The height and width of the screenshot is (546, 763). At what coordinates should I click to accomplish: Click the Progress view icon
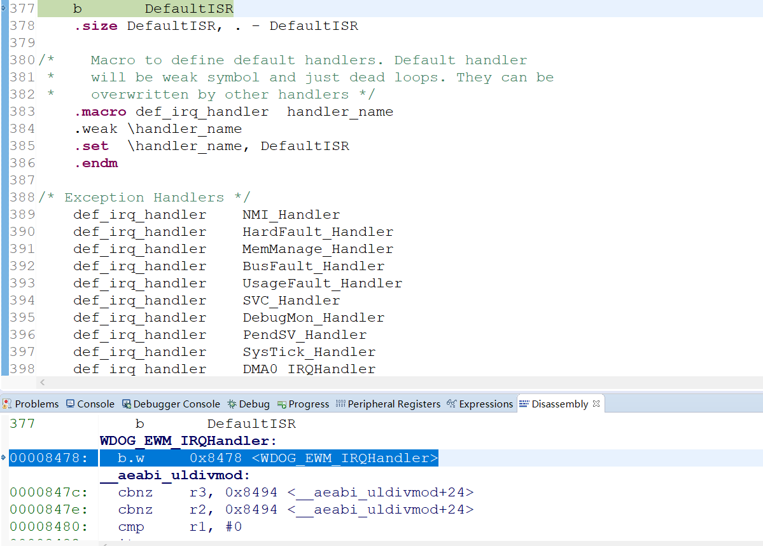(x=283, y=403)
